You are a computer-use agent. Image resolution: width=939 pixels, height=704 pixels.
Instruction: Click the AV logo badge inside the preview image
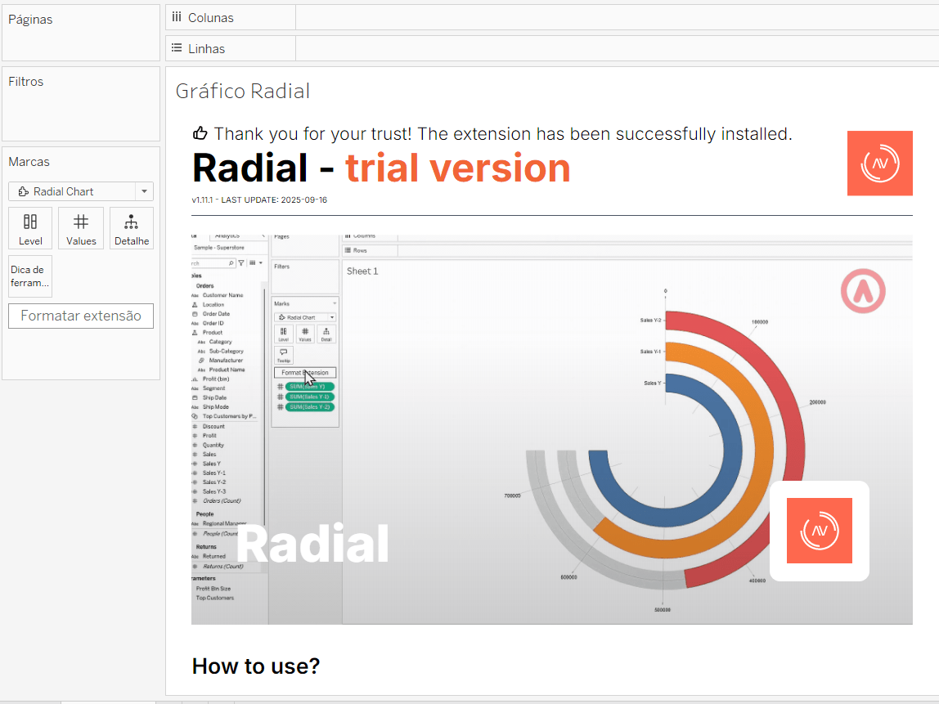[819, 531]
